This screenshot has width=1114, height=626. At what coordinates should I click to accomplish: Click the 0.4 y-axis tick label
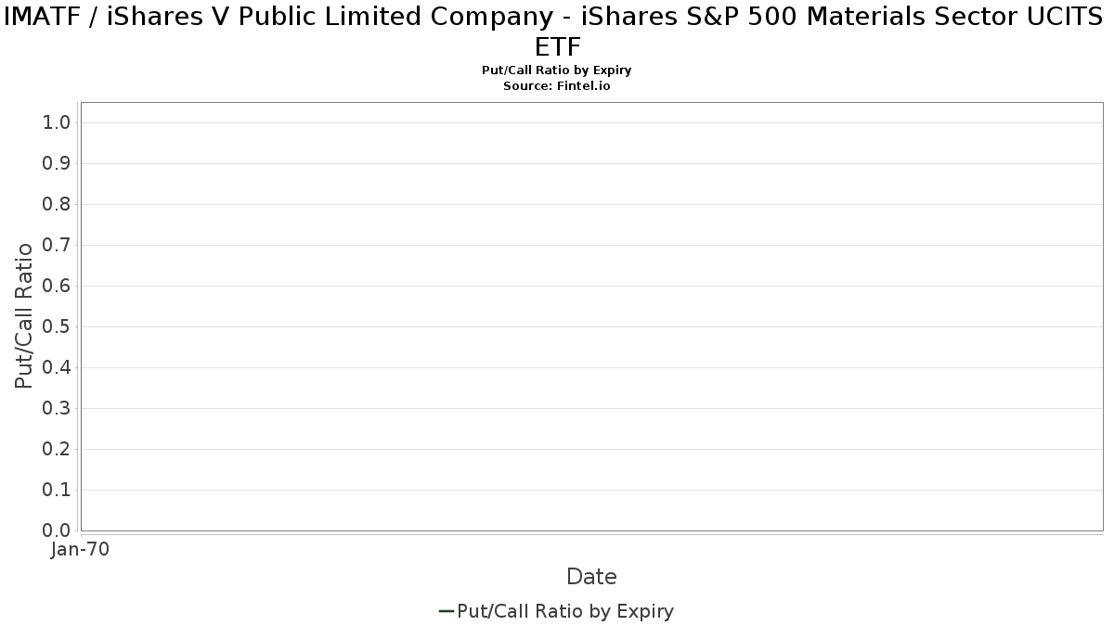pos(57,367)
